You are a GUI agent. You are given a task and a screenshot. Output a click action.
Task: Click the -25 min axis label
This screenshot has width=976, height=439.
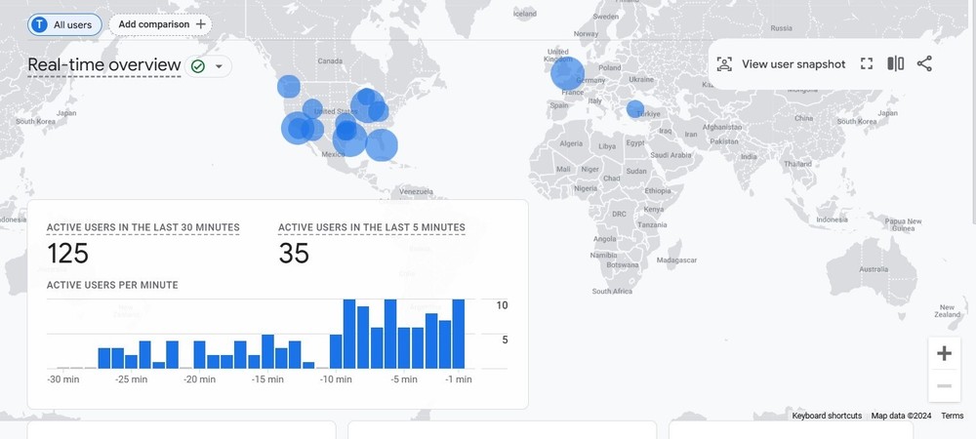click(131, 379)
